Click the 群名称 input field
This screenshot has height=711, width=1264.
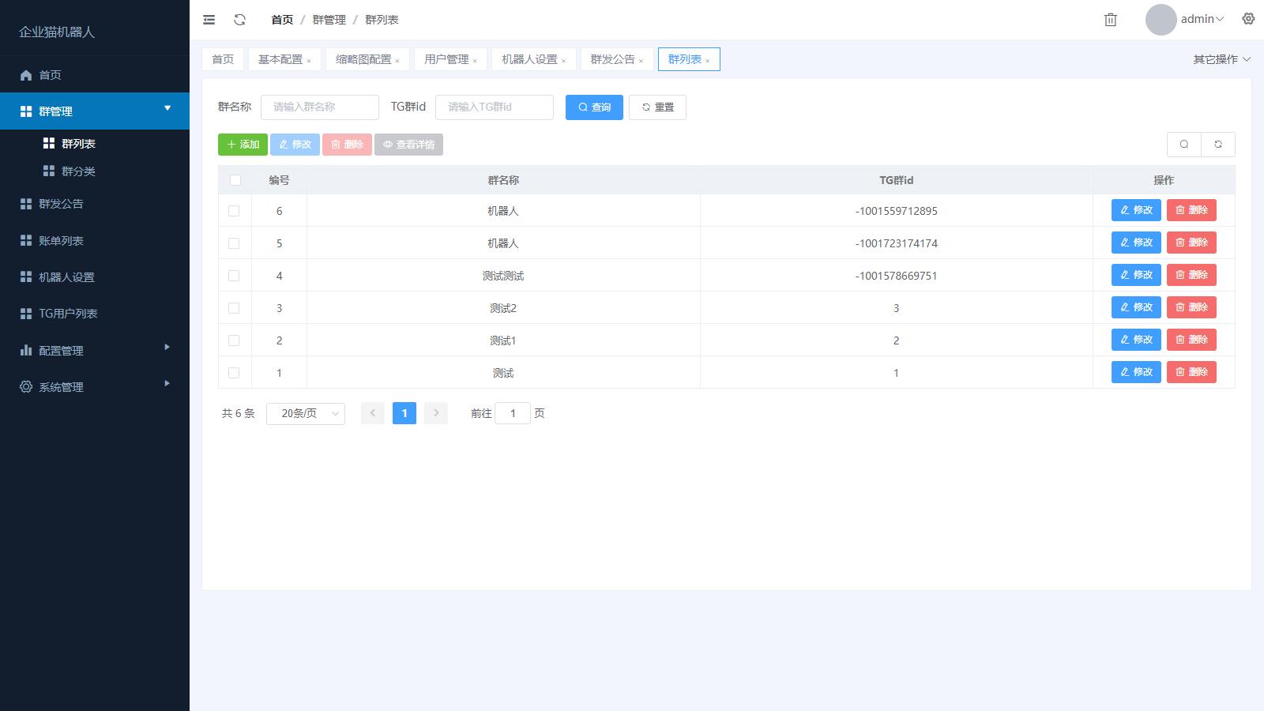click(x=320, y=107)
